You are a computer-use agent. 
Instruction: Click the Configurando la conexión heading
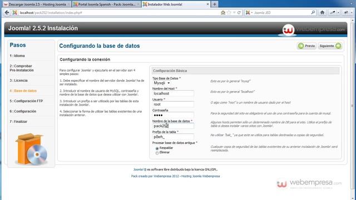[x=85, y=59]
